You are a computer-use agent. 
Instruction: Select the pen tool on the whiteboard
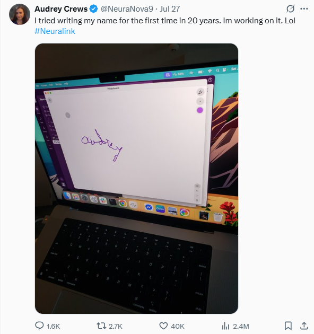tap(200, 92)
